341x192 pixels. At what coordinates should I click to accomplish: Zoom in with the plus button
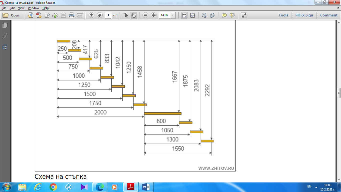point(154,15)
